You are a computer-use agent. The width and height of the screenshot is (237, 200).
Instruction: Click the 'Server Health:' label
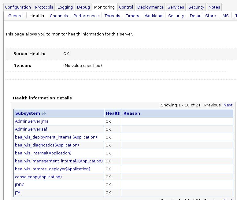tap(29, 54)
